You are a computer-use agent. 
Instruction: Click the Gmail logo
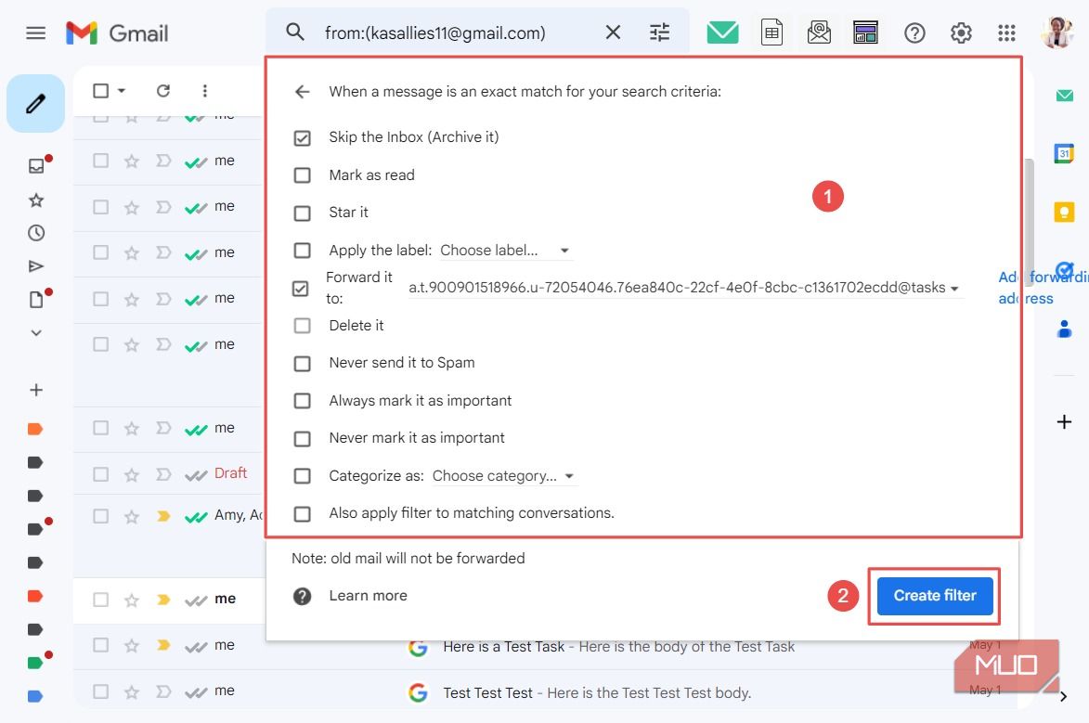point(117,32)
